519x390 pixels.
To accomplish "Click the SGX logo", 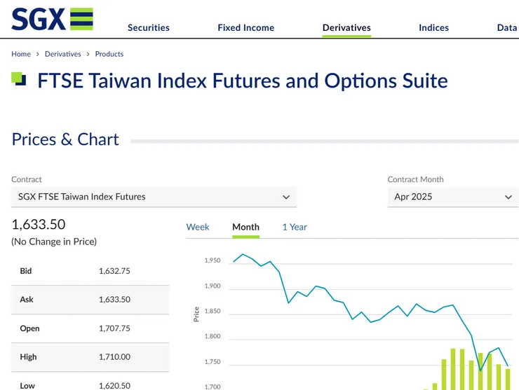I will tap(53, 19).
